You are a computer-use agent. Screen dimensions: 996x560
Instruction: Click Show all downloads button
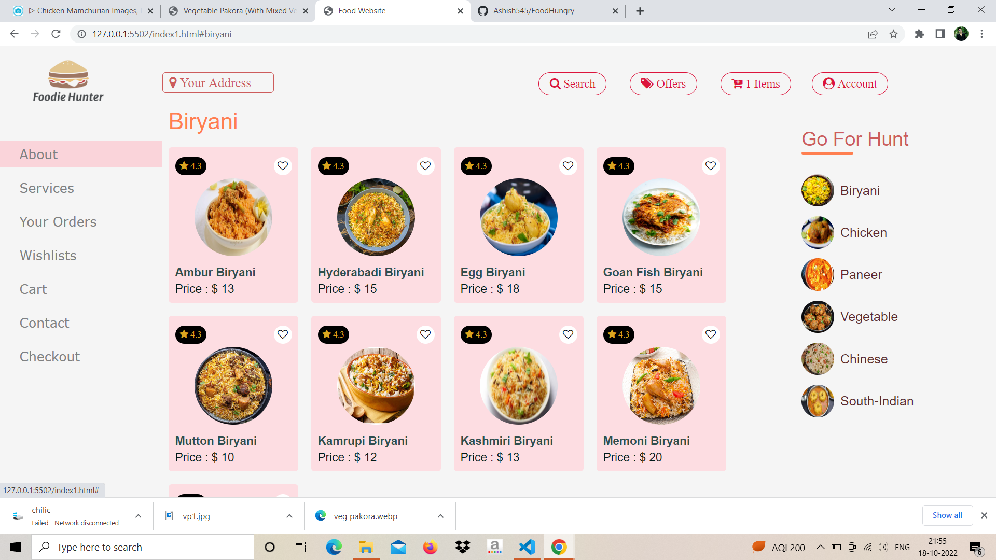[x=947, y=515]
